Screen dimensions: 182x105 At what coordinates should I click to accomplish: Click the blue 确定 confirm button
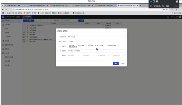[x=116, y=63]
